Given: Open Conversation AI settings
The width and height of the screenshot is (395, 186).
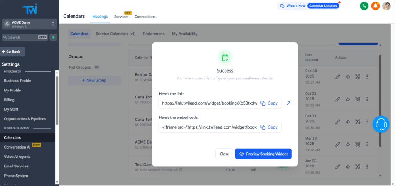Looking at the screenshot, I should (17, 147).
